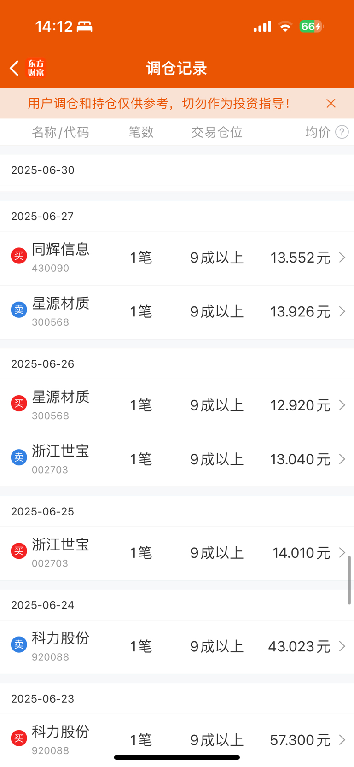Tap the 卖 icon beside 科力股份
Viewport: 354px width, 767px height.
(x=19, y=644)
